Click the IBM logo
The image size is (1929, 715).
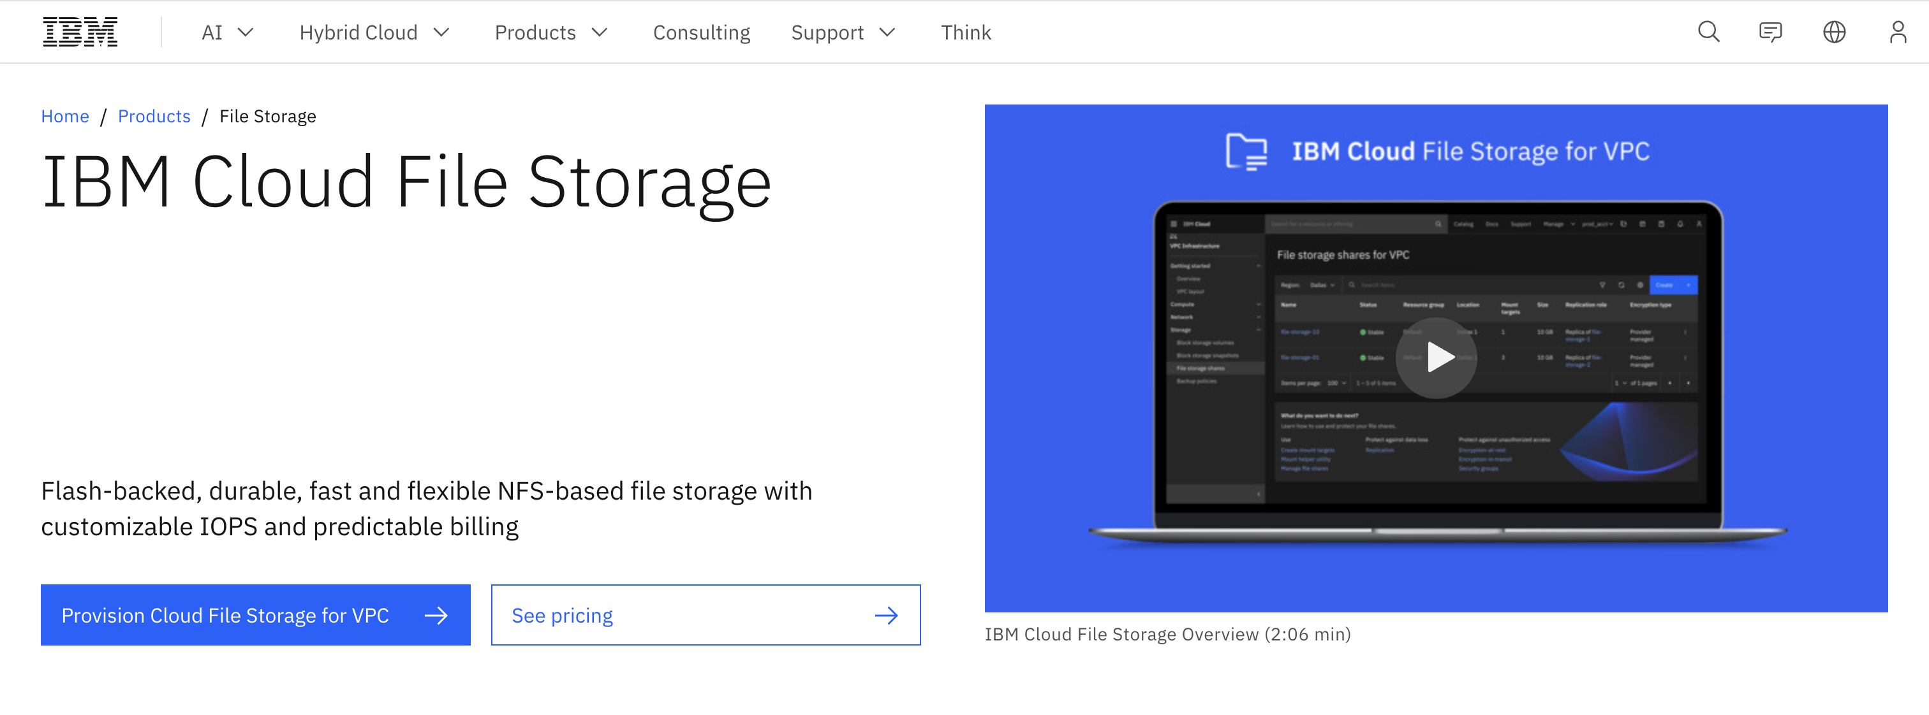click(x=80, y=31)
